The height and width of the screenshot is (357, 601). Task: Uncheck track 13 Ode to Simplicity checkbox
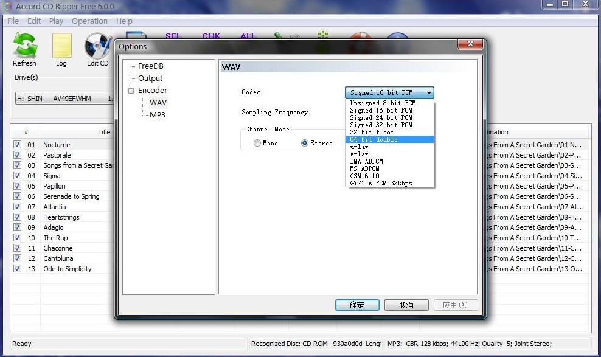(17, 269)
